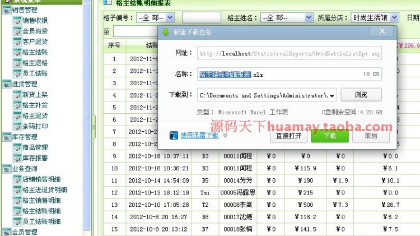Image resolution: width=420 pixels, height=236 pixels.
Task: Open 销售收银 in the sidebar
Action: coord(35,20)
